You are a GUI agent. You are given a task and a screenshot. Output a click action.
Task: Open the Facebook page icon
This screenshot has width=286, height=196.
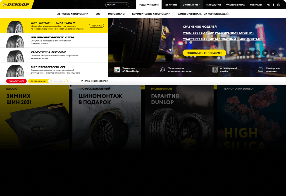click(x=273, y=5)
